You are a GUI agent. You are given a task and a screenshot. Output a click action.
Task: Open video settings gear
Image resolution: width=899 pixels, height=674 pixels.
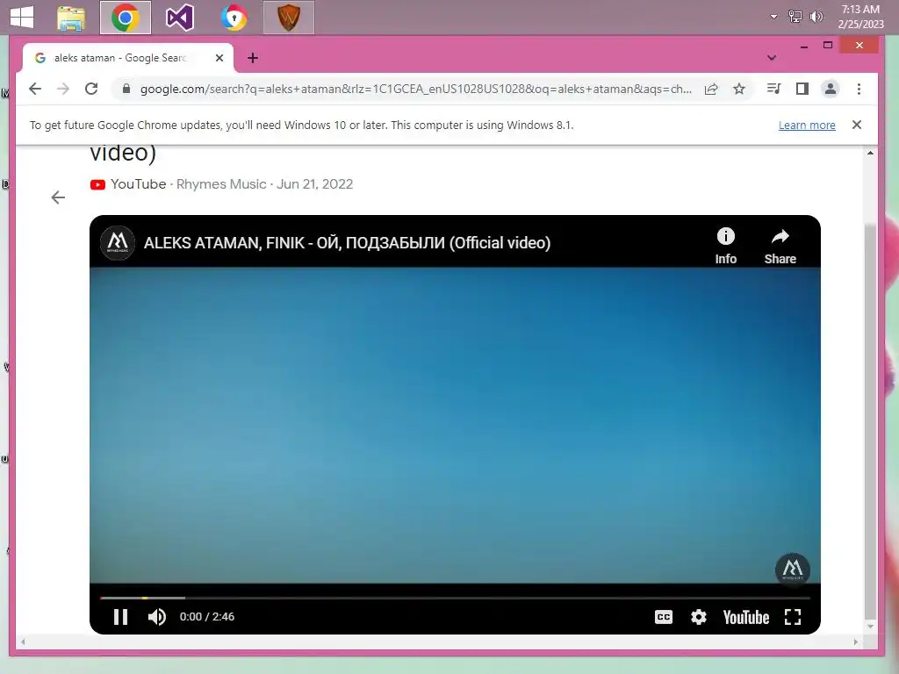pos(698,617)
